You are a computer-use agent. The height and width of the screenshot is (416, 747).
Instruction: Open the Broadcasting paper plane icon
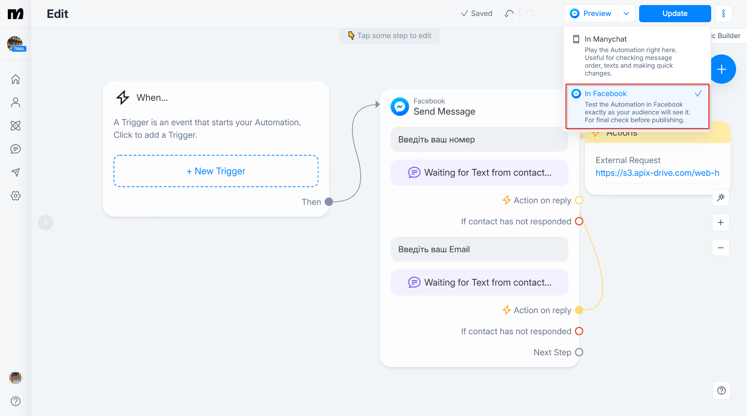coord(16,172)
